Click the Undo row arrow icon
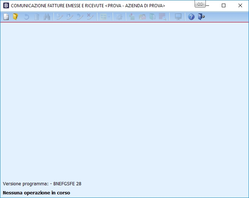This screenshot has height=198, width=249. 80,17
